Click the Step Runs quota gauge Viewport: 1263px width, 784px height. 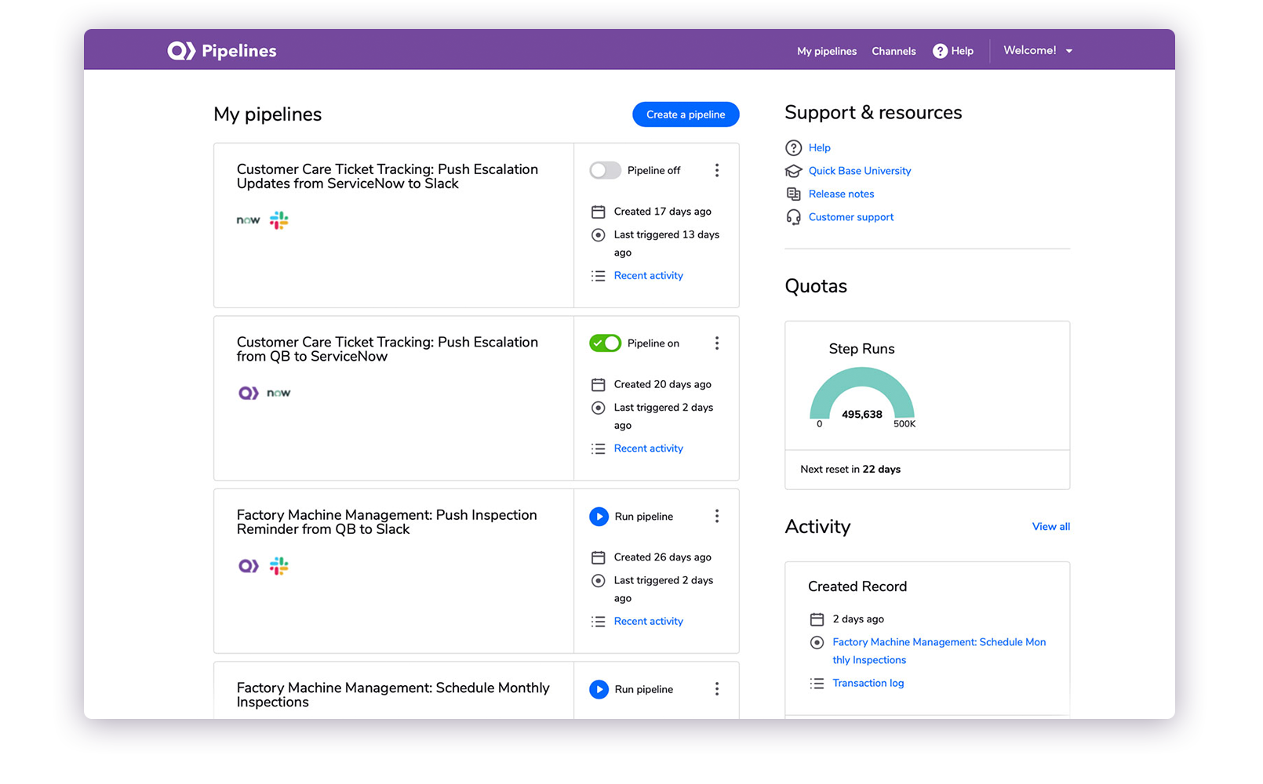point(862,395)
